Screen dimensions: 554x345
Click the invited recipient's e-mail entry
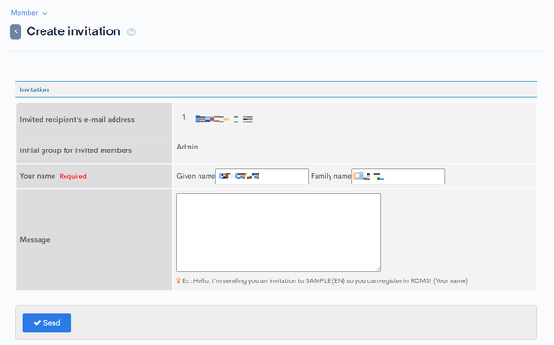click(x=224, y=119)
